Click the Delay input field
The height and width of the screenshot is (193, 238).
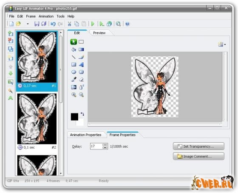[96, 146]
